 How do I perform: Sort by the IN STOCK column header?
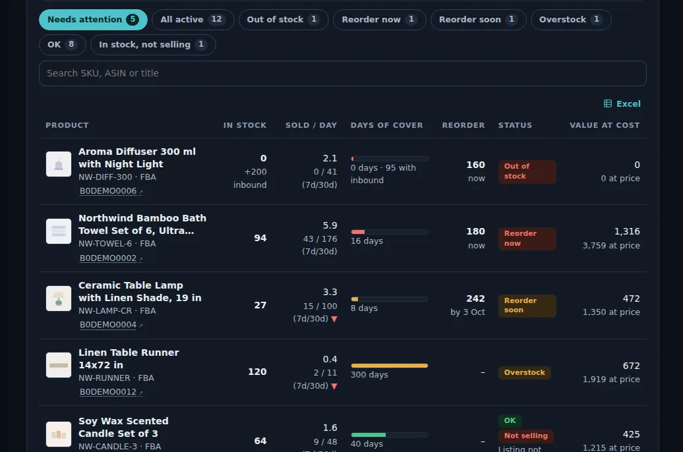pos(245,125)
